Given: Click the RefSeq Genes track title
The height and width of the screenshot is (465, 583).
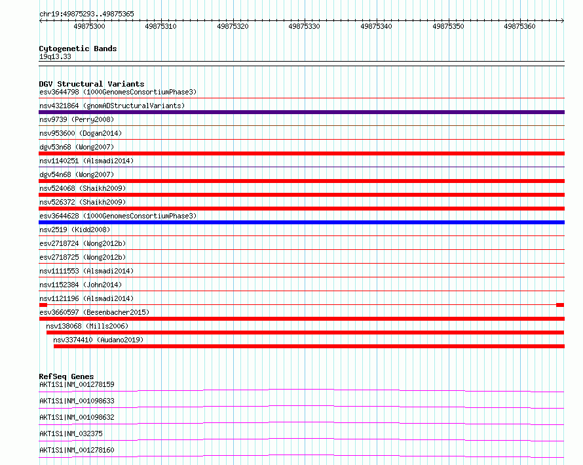Looking at the screenshot, I should coord(66,376).
